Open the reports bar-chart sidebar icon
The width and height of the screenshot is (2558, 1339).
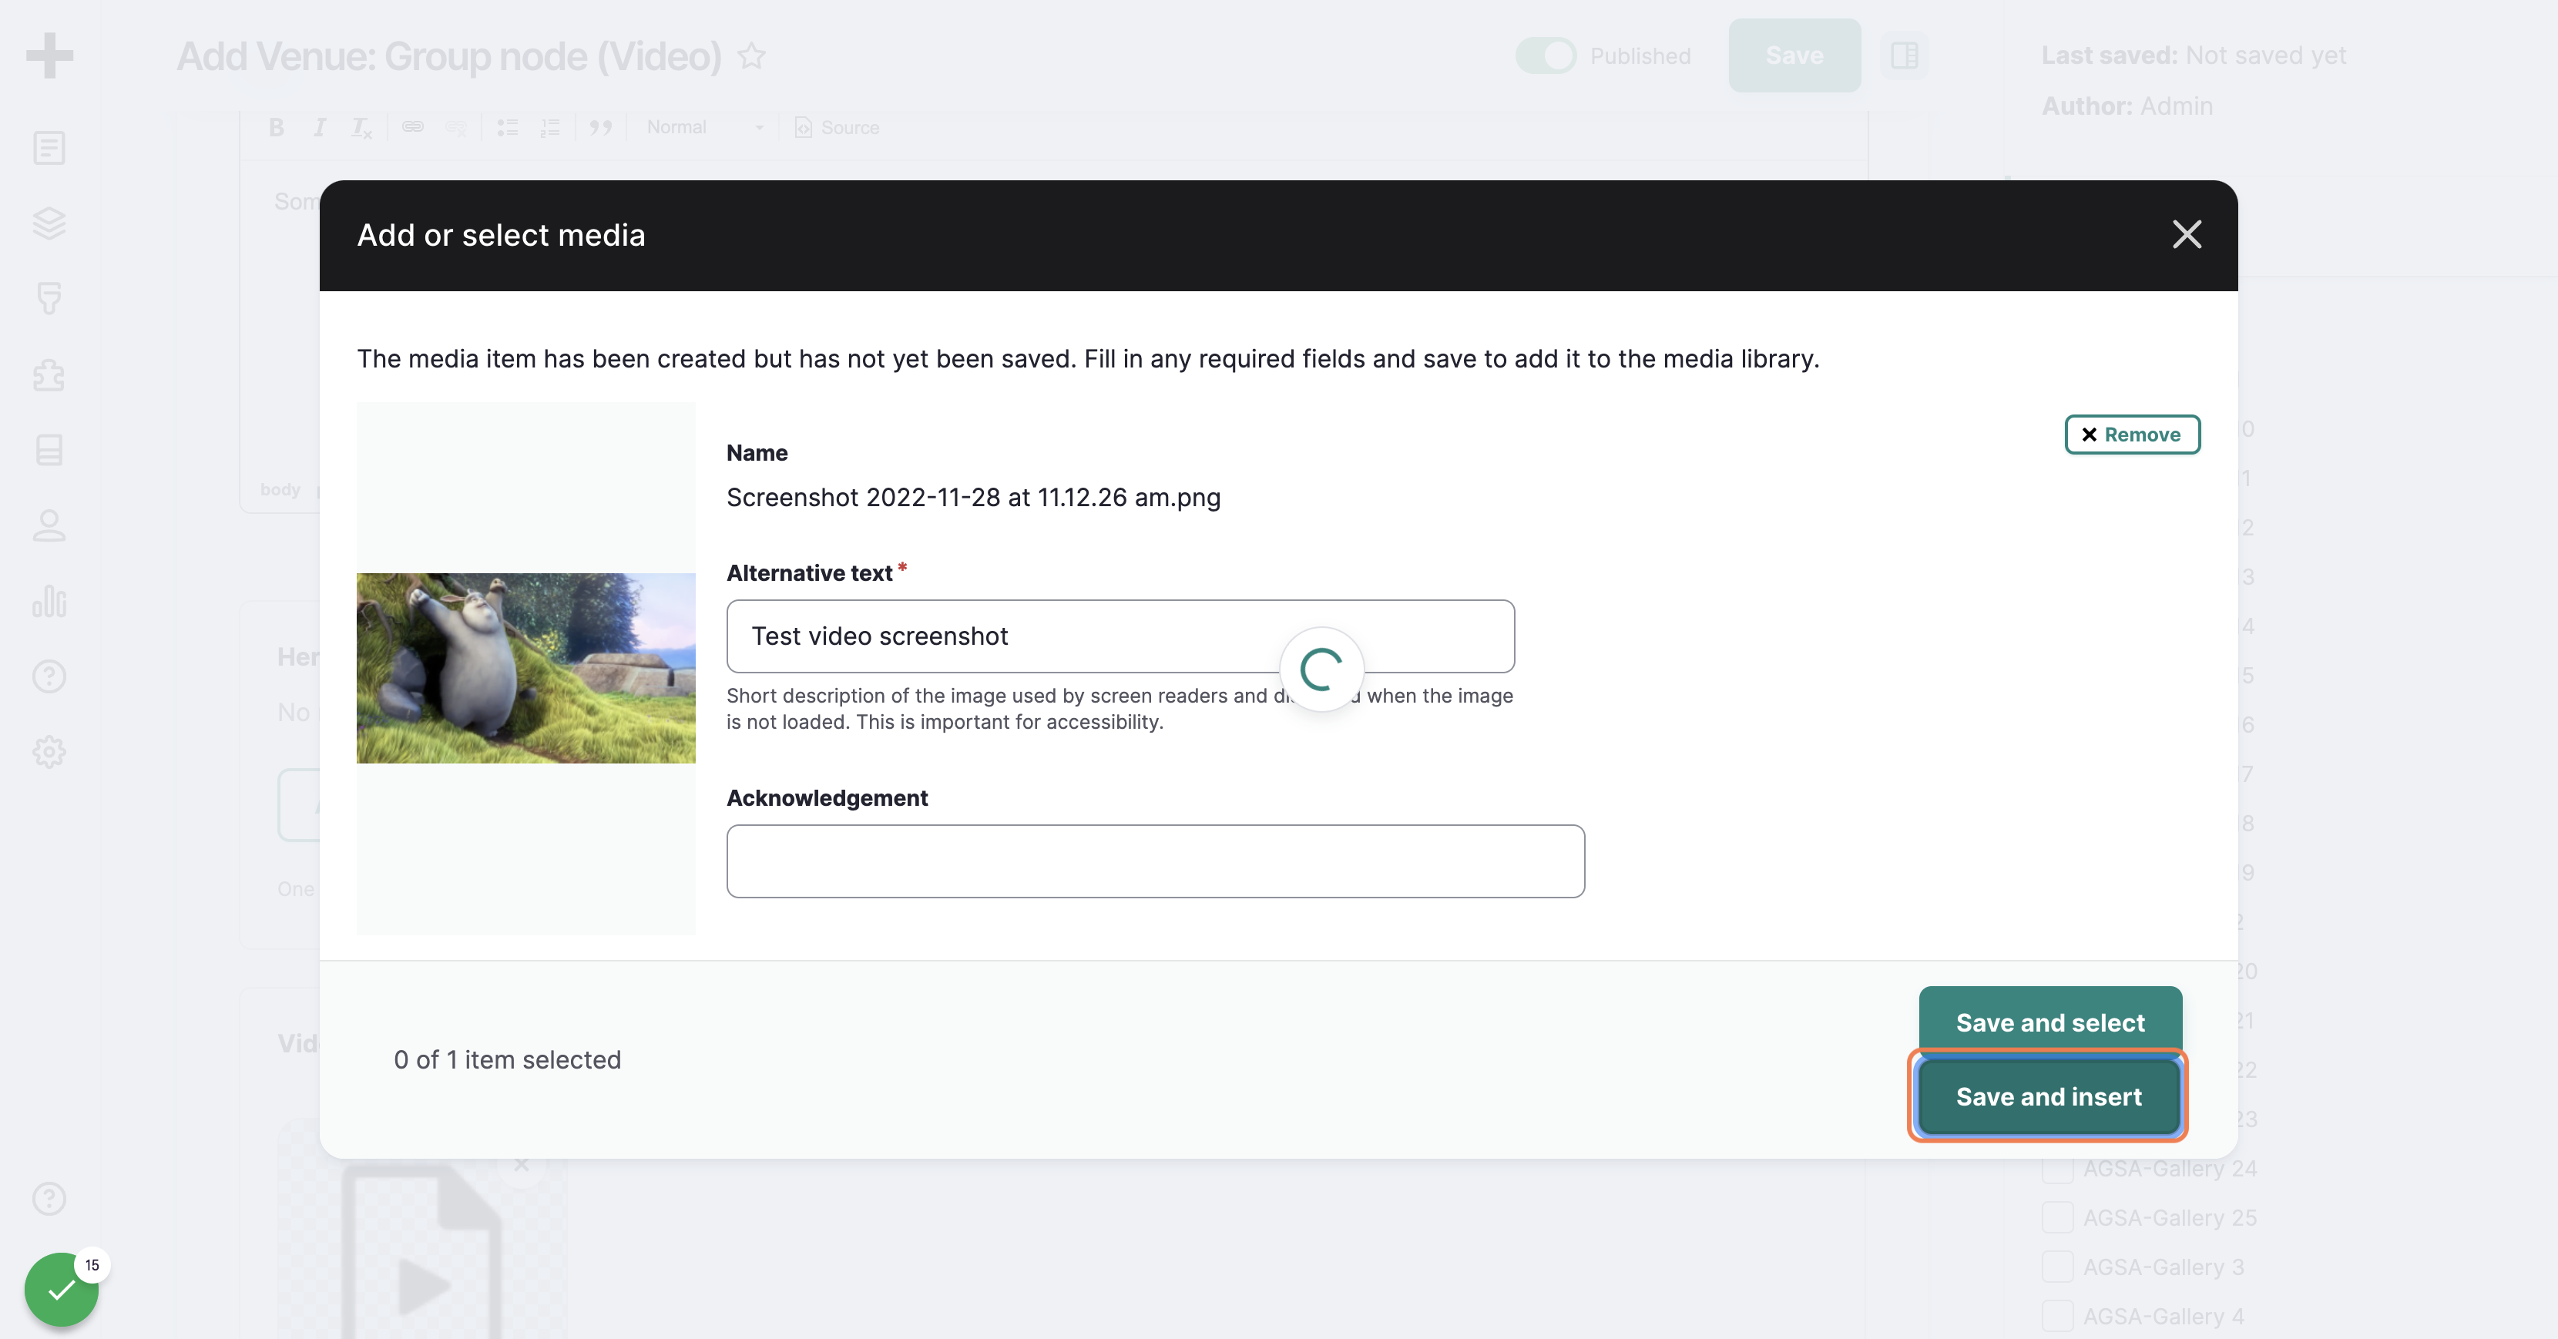point(49,600)
